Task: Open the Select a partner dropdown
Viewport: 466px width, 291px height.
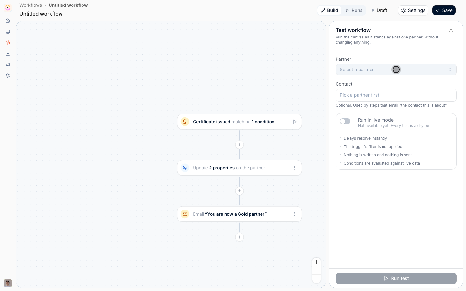Action: coord(396,70)
